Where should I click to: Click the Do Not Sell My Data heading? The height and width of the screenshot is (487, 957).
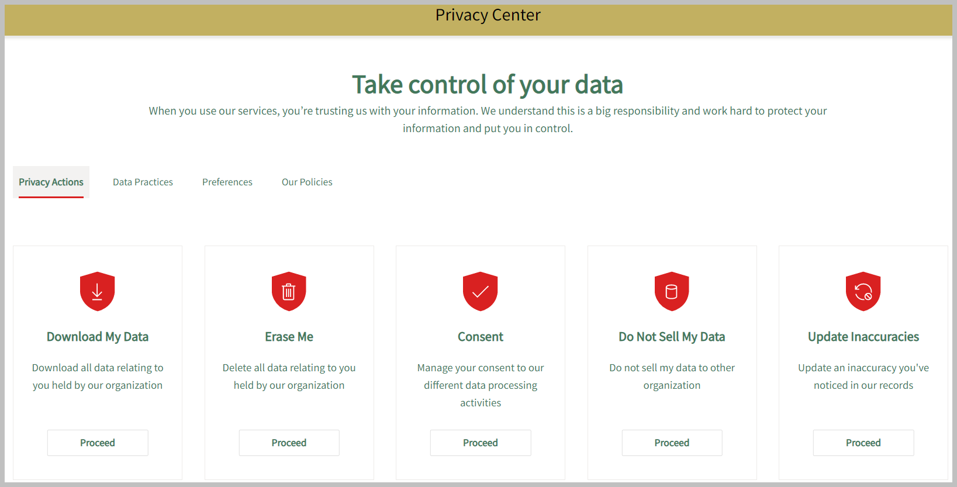point(672,337)
